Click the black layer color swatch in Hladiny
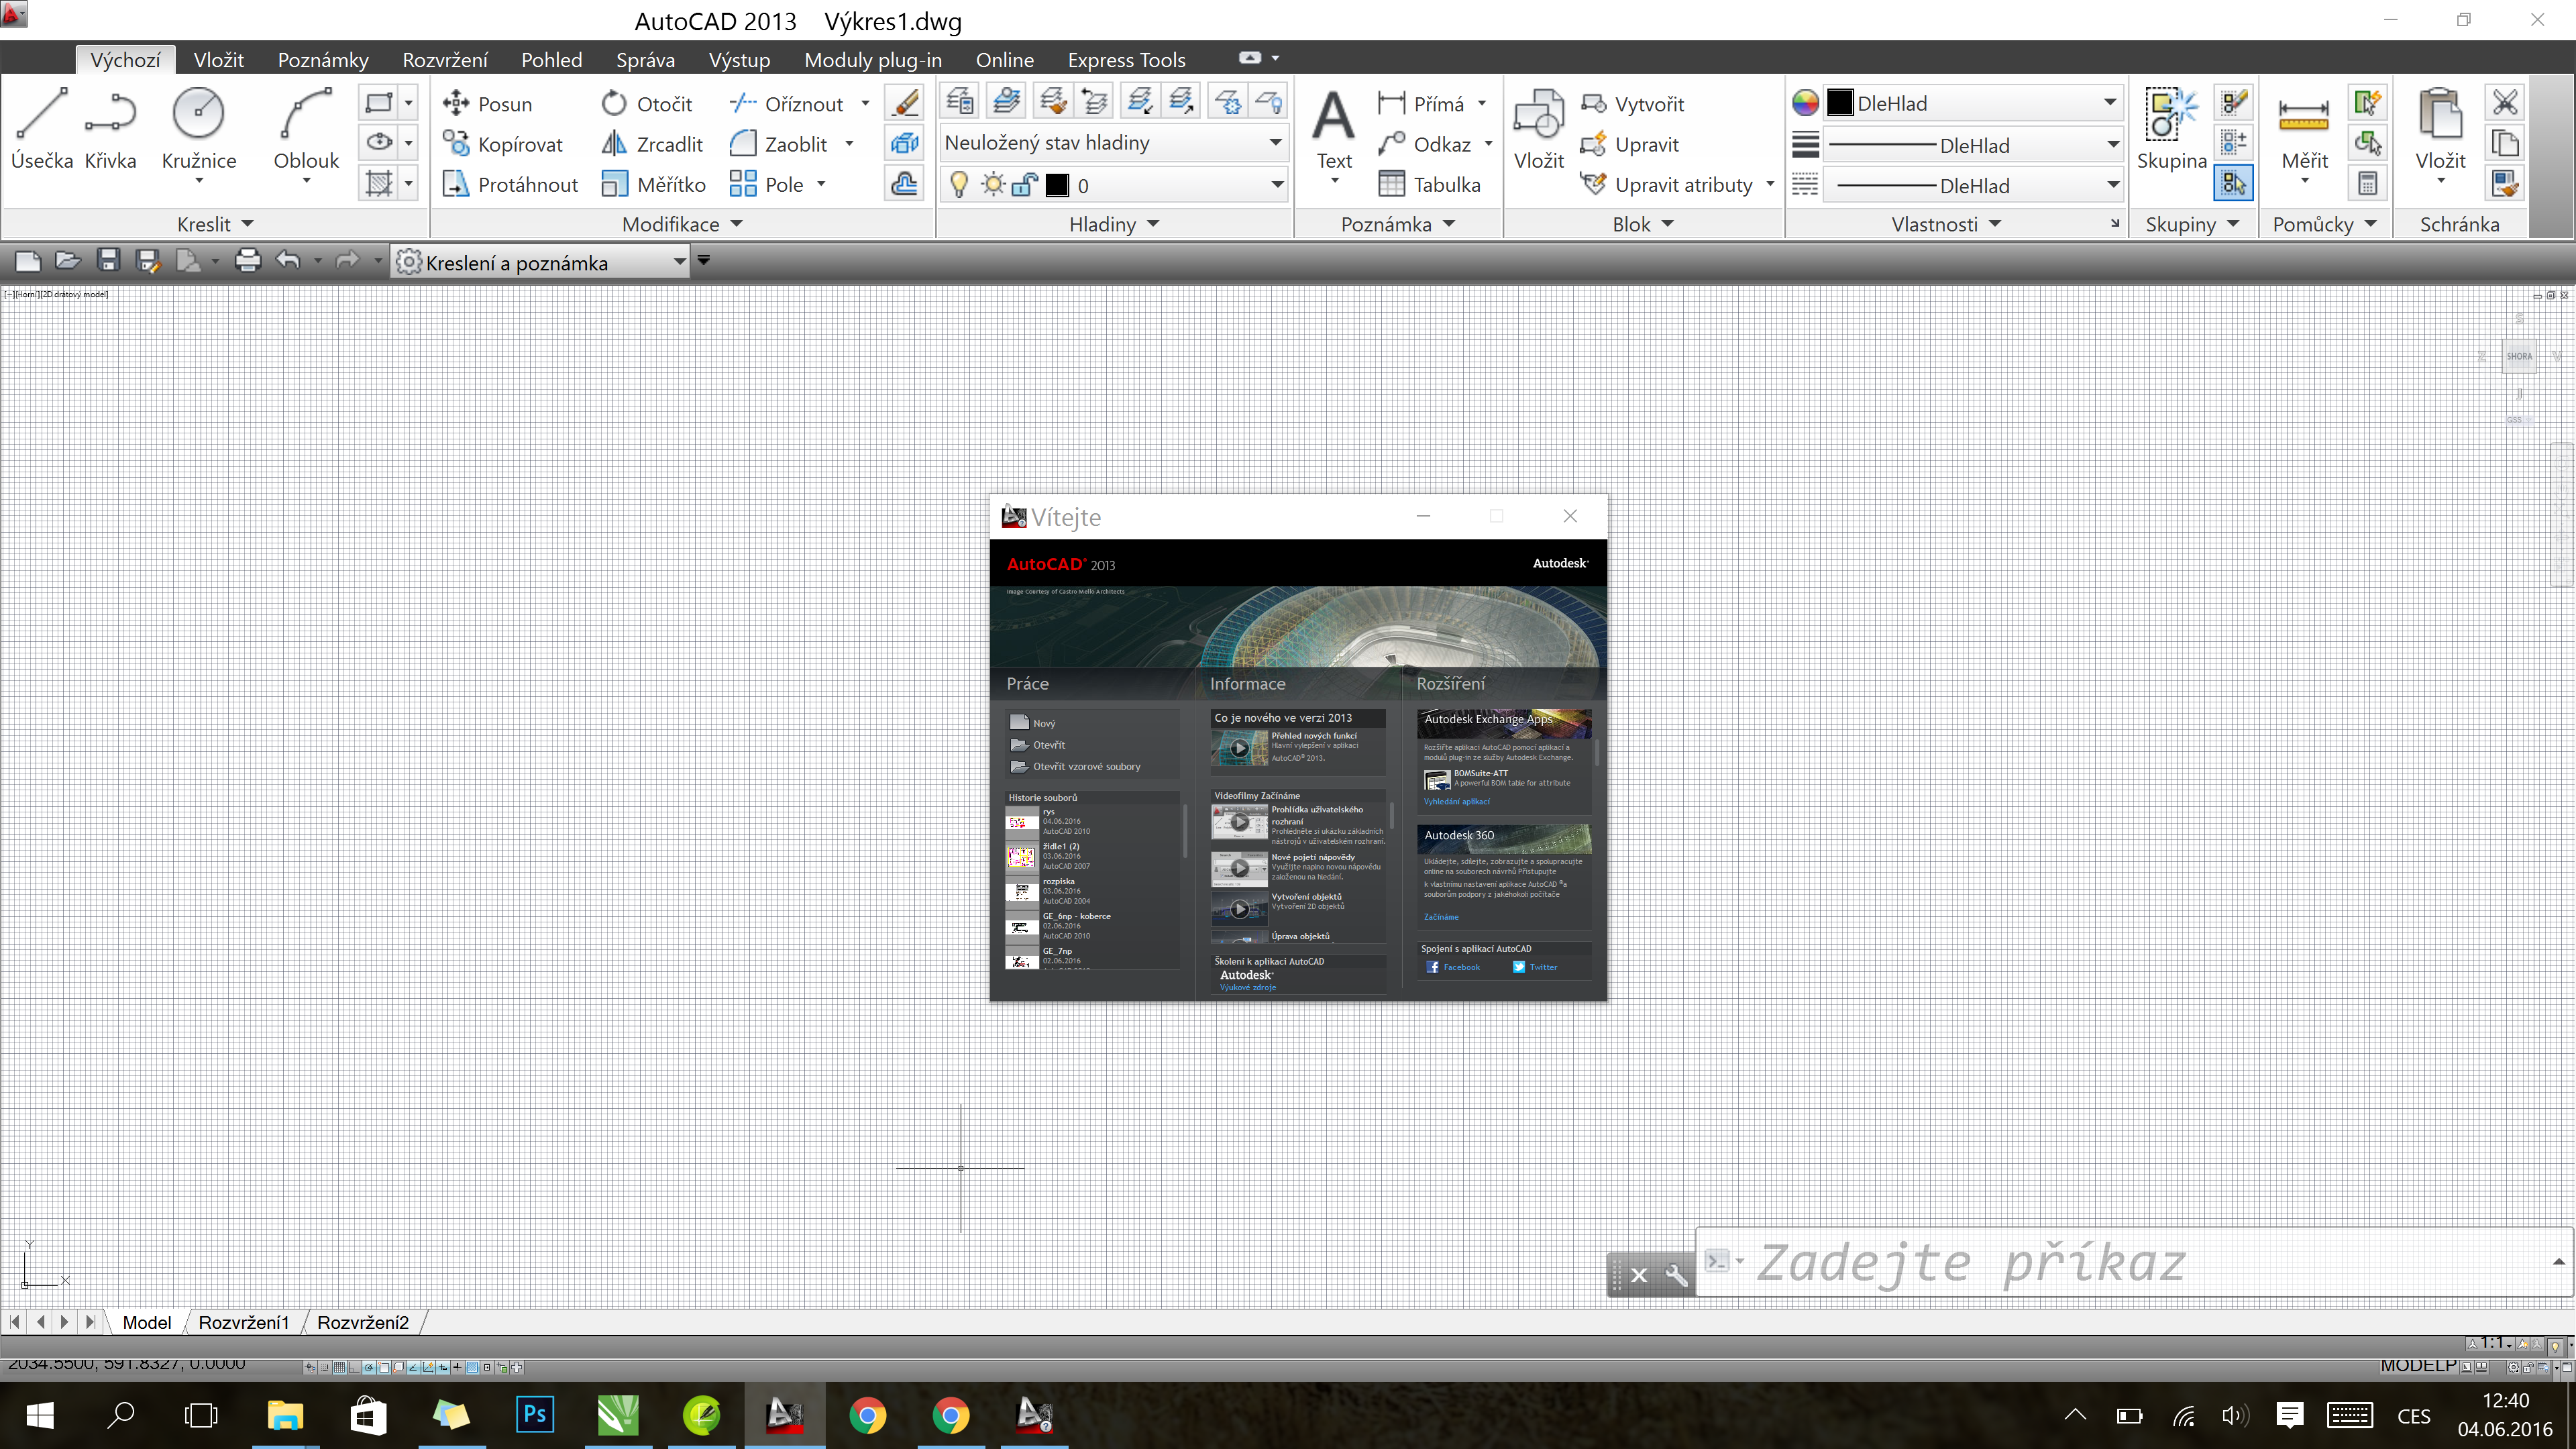 (1057, 185)
